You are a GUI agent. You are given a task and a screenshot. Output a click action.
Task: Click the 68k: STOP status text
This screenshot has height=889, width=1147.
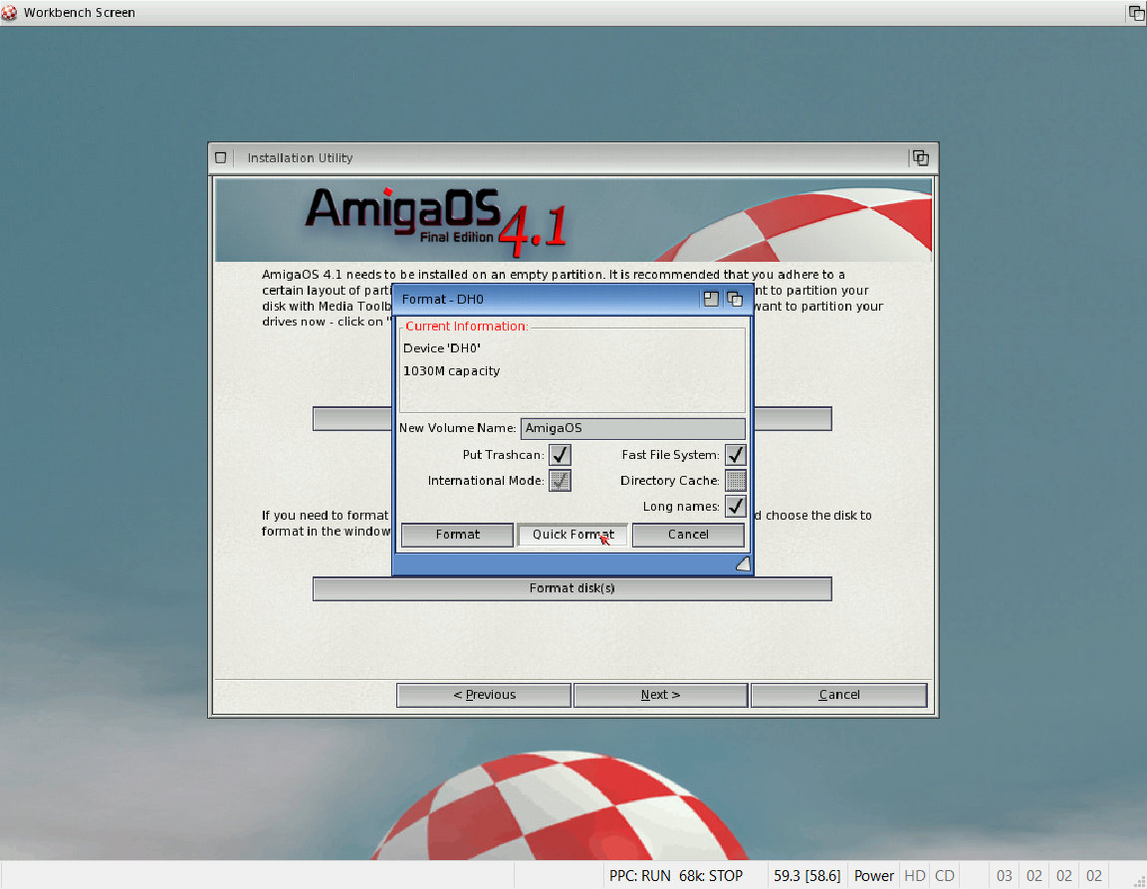point(710,876)
